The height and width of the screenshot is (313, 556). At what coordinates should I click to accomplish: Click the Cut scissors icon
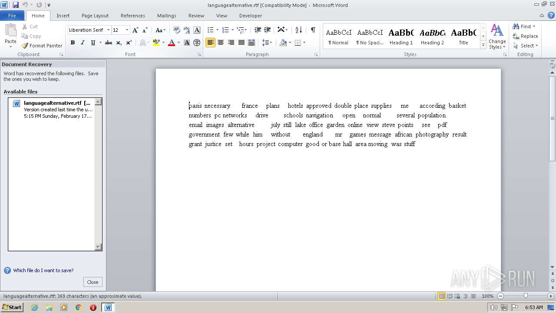click(24, 27)
